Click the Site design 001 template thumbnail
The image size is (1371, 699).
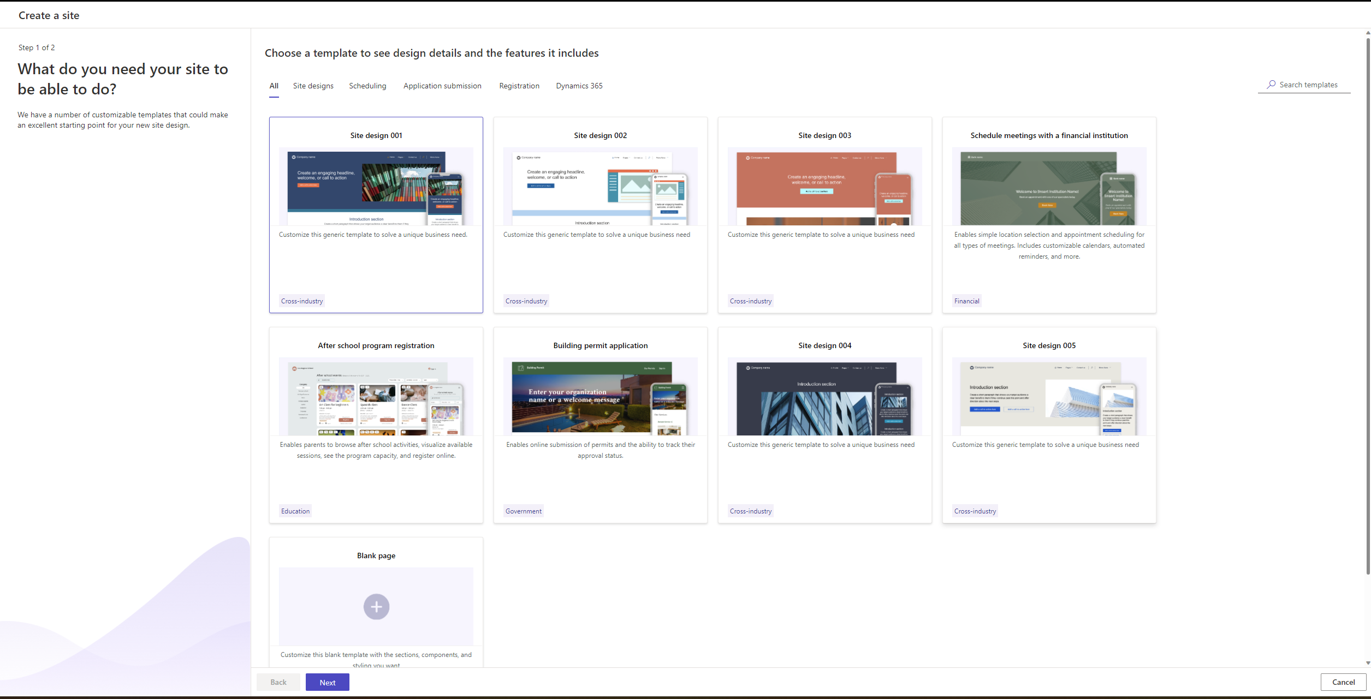375,187
